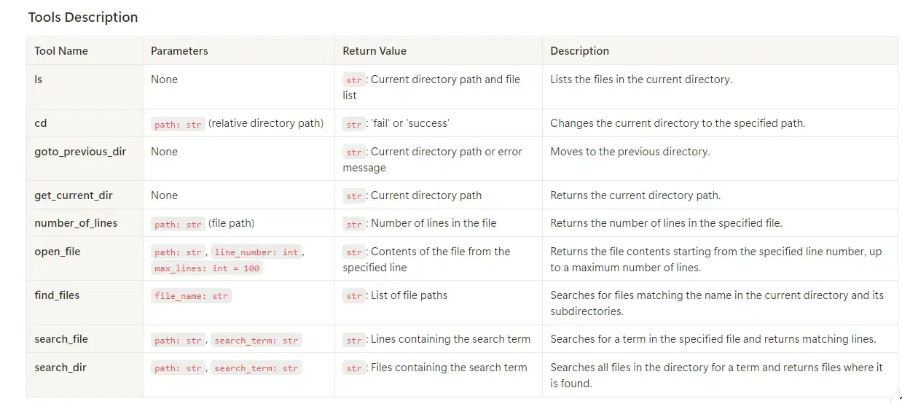Click the get_current_dir tool name
Viewport: 902px width, 404px height.
point(74,195)
